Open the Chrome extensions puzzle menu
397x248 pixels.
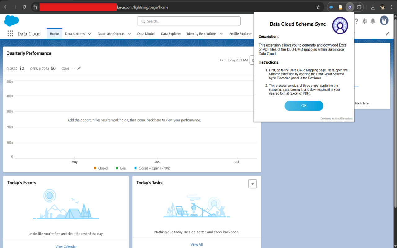[x=359, y=7]
